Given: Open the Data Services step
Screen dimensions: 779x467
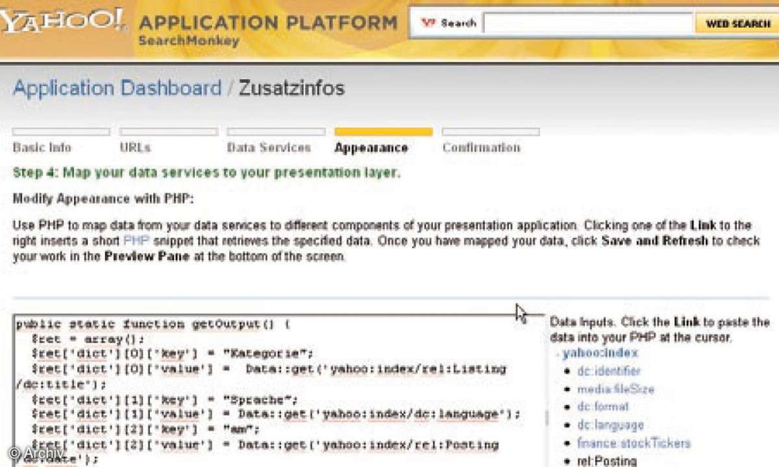Looking at the screenshot, I should pos(269,147).
